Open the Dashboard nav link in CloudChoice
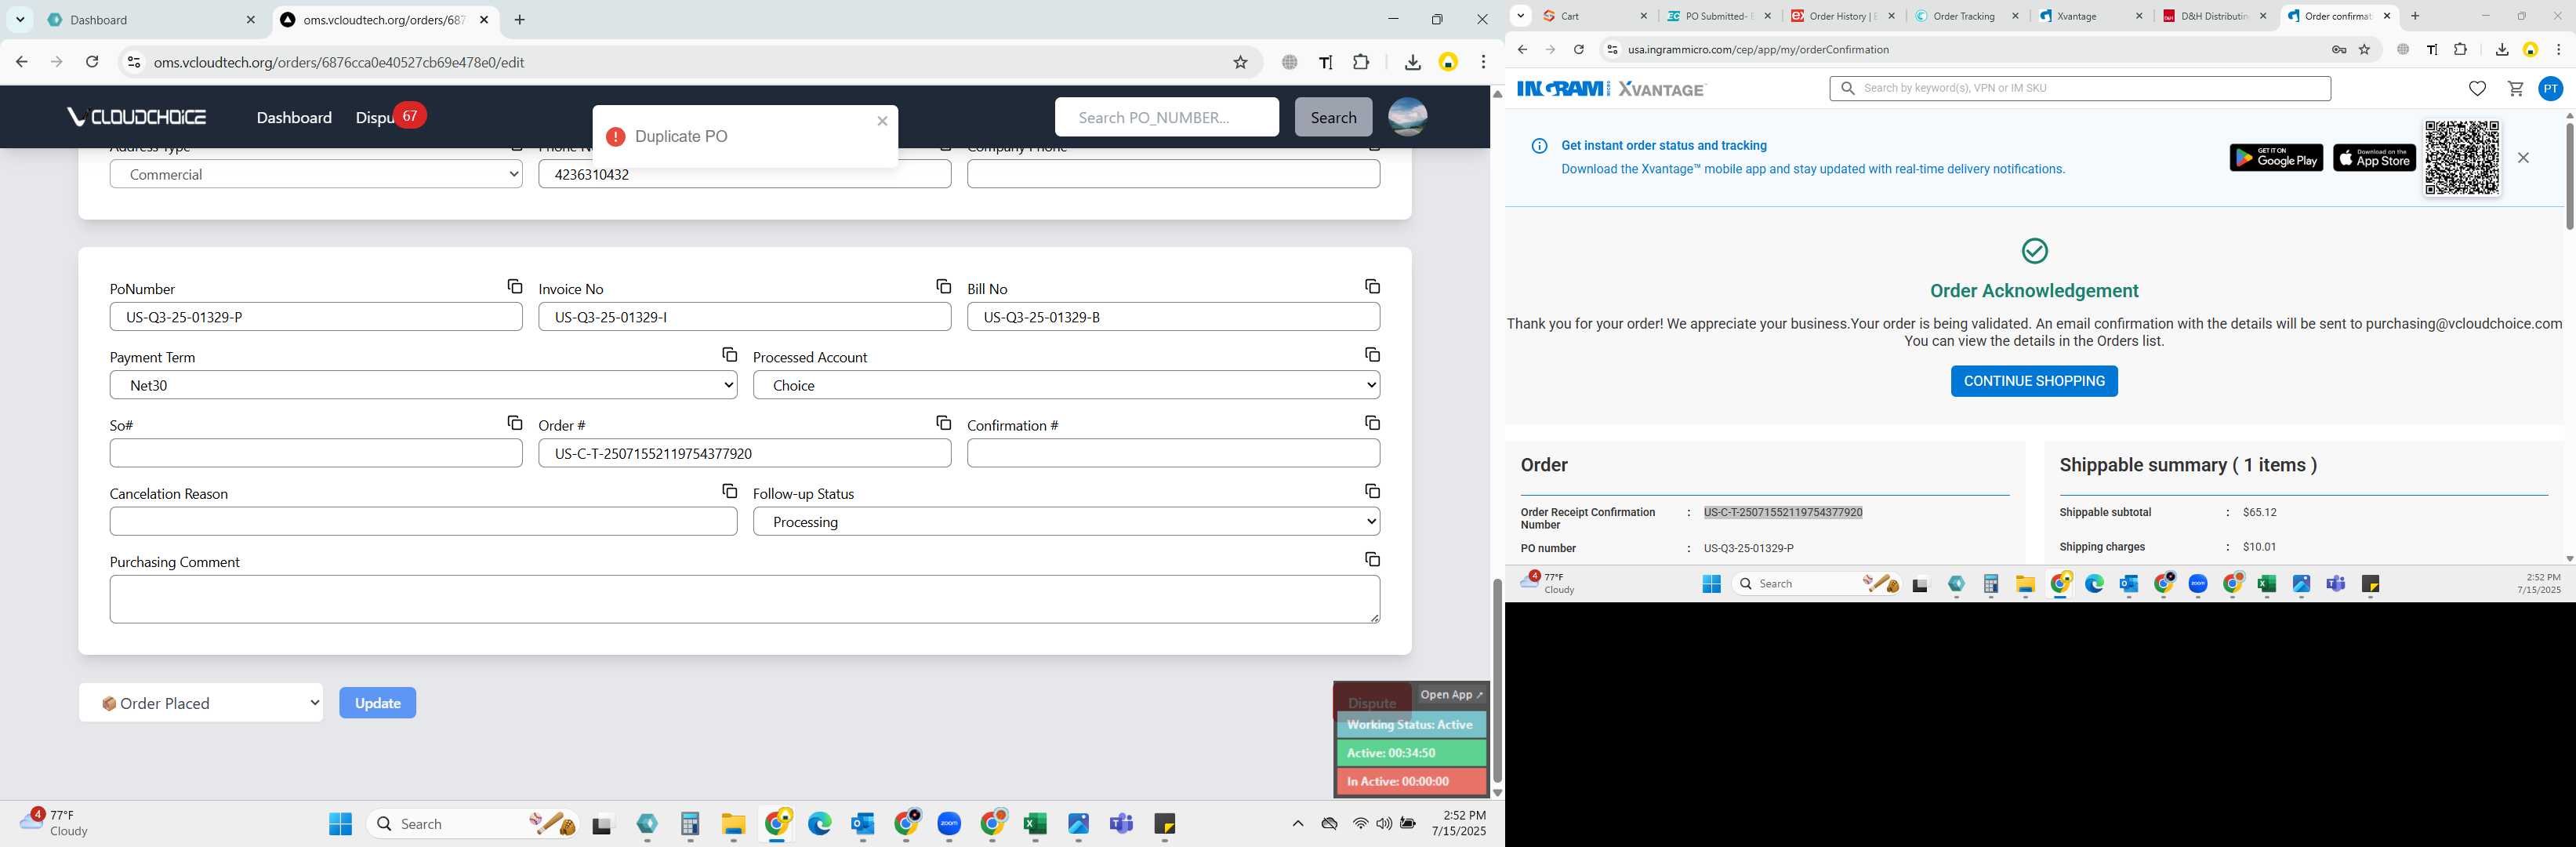 point(294,117)
